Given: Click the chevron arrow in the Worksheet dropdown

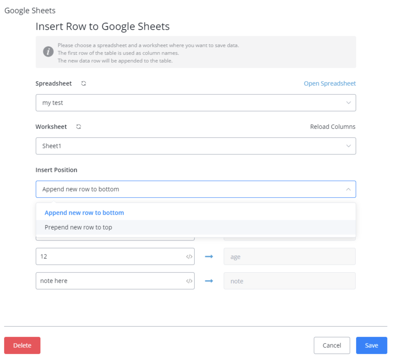Looking at the screenshot, I should point(348,146).
